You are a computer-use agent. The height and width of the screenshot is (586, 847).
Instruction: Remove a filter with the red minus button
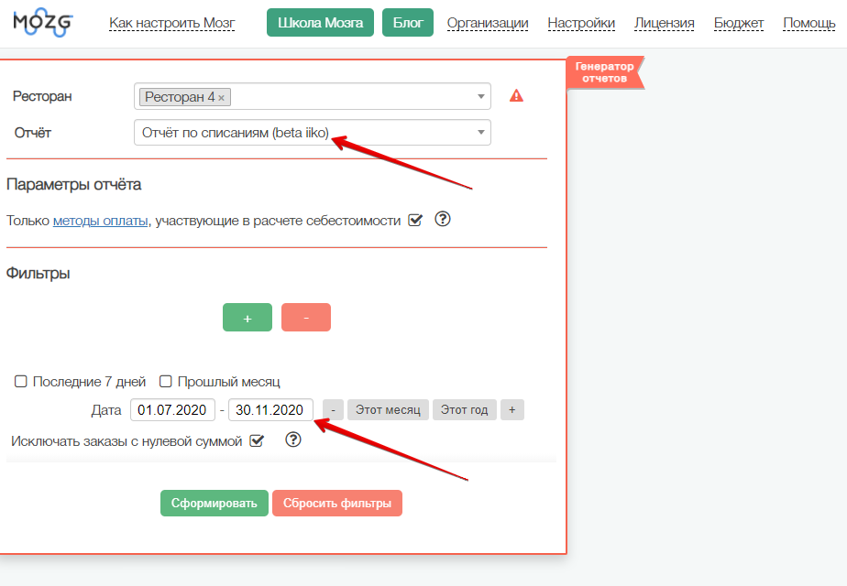(306, 318)
